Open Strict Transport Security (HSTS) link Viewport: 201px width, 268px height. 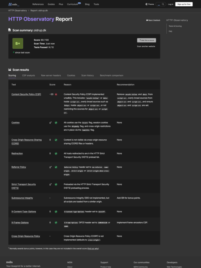coord(24,186)
